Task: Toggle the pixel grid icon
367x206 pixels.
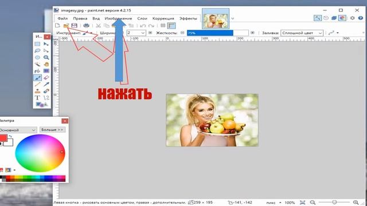Action: pyautogui.click(x=163, y=25)
